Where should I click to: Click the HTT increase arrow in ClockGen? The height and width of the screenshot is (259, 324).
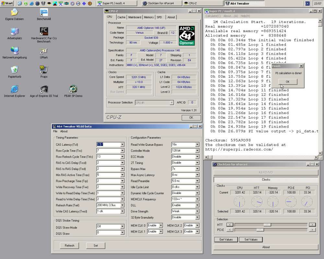point(312,224)
